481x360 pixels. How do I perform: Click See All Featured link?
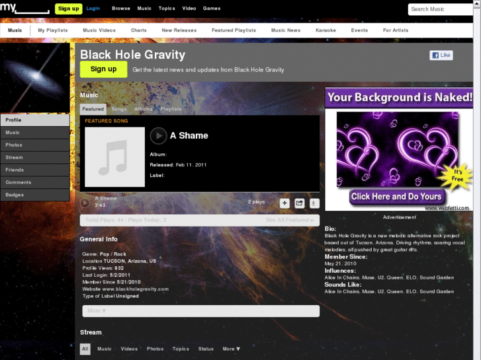pyautogui.click(x=290, y=220)
